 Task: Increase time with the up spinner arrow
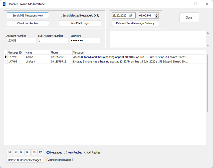pyautogui.click(x=157, y=14)
